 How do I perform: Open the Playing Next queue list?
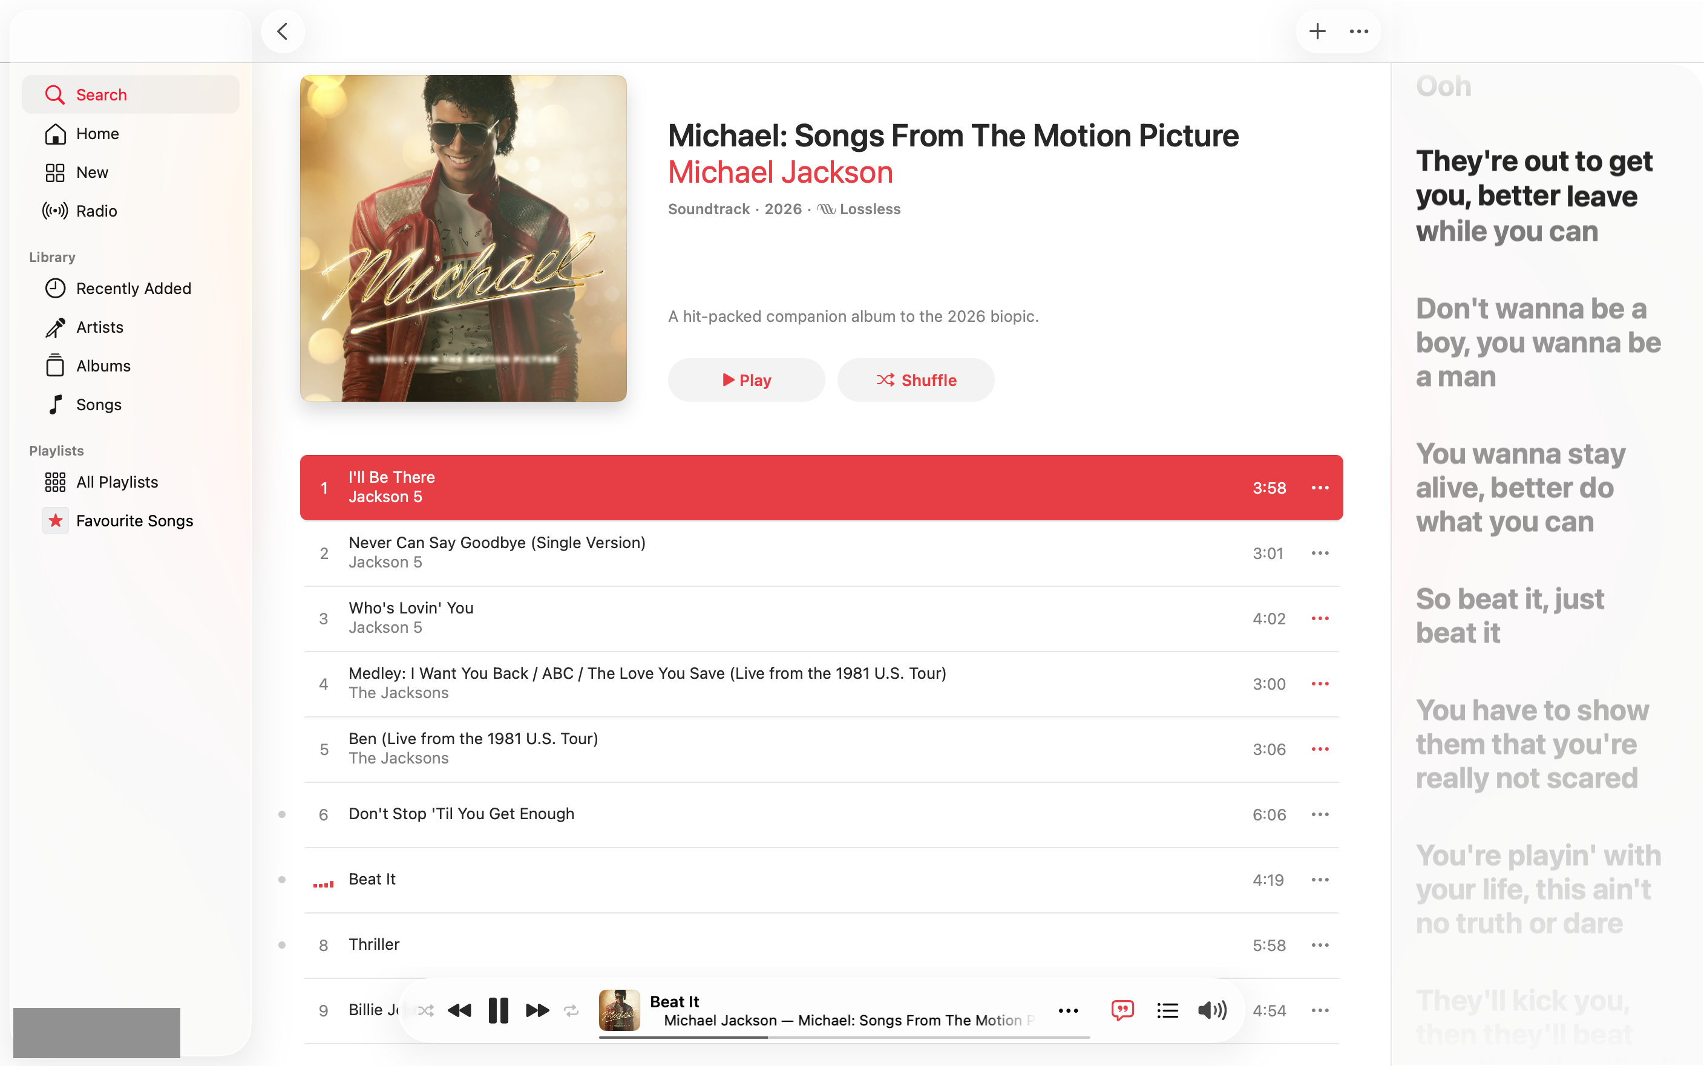tap(1167, 1010)
